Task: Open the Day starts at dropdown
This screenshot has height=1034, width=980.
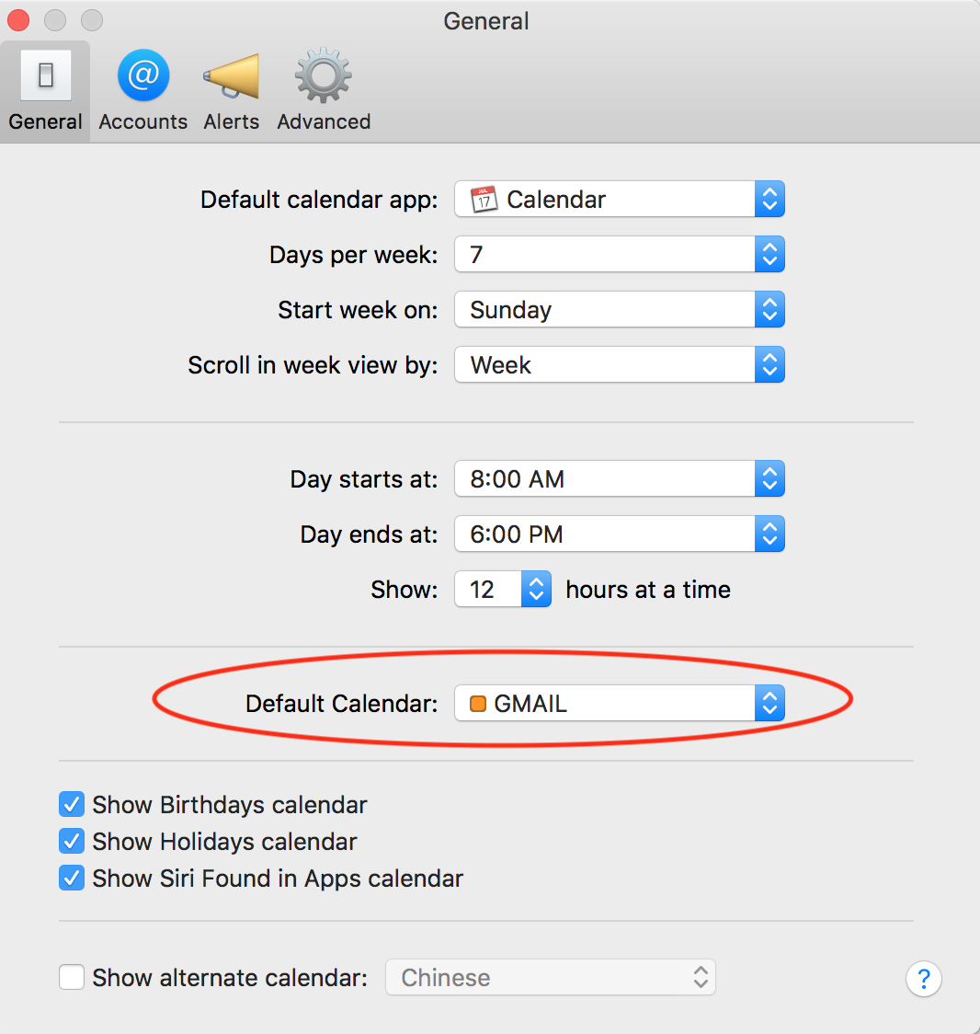Action: 769,478
